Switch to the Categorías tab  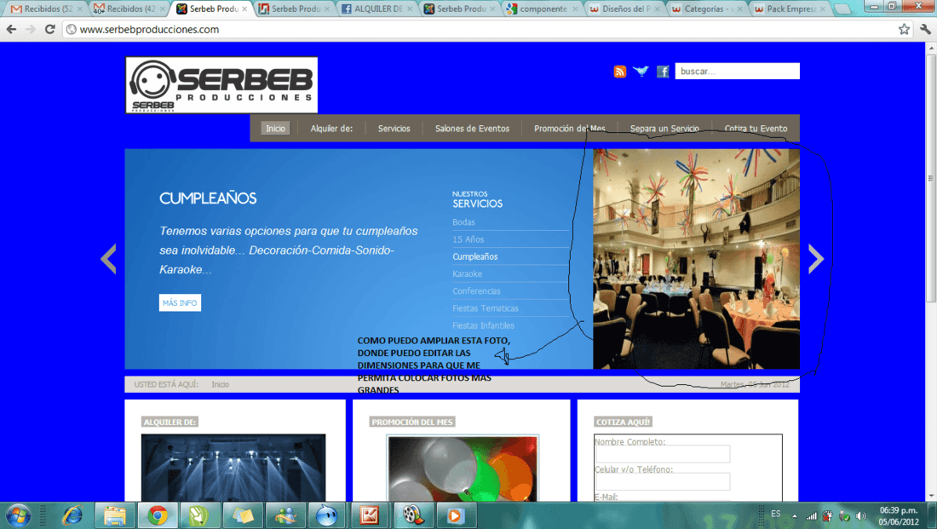click(x=707, y=9)
